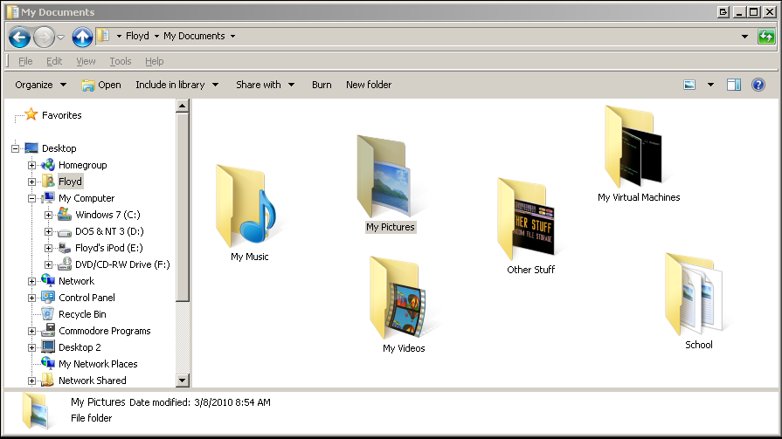Screen dimensions: 782x439
Task: Open the View menu
Action: [x=86, y=61]
